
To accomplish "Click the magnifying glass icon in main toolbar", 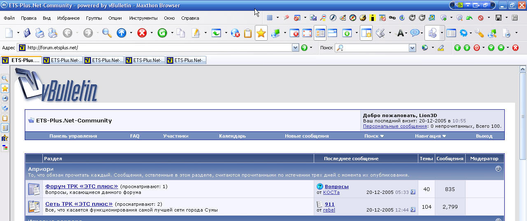I will point(107,33).
